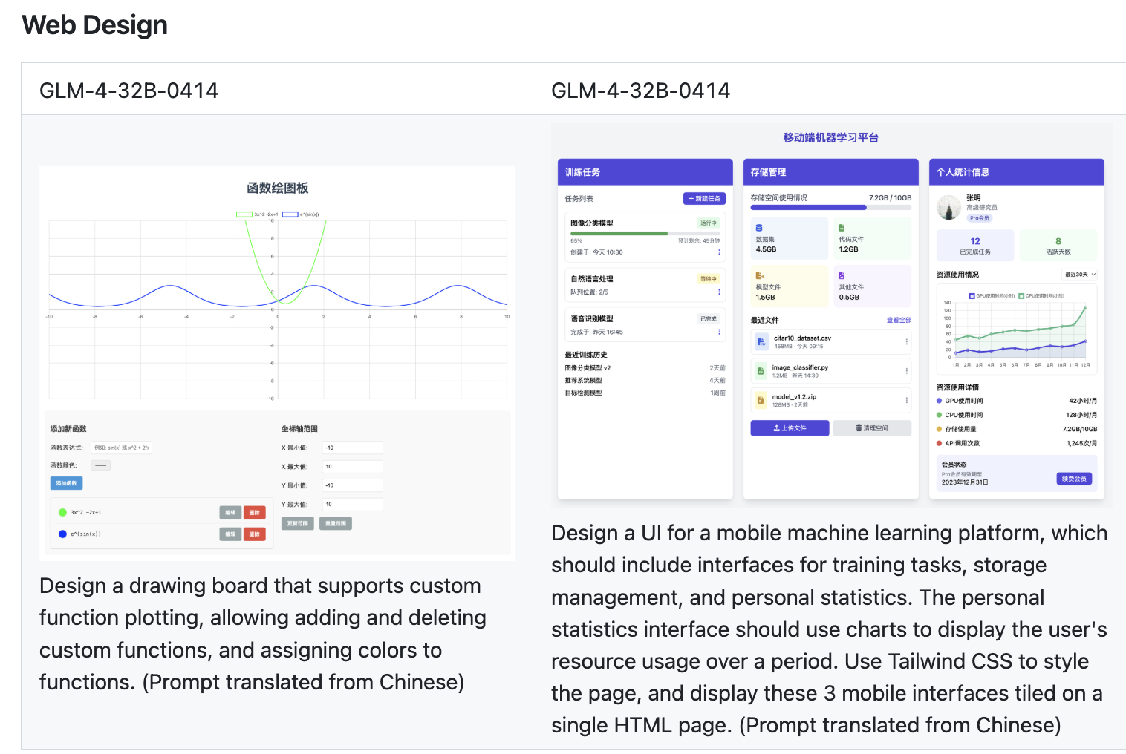
Task: Toggle the GPU usage legend in resource chart
Action: point(972,296)
